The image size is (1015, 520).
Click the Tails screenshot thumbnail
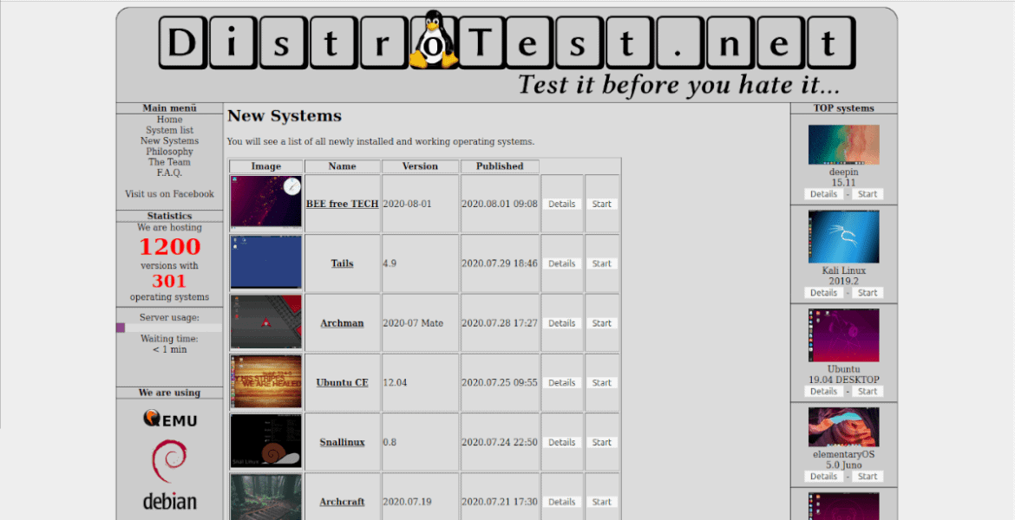click(x=266, y=262)
